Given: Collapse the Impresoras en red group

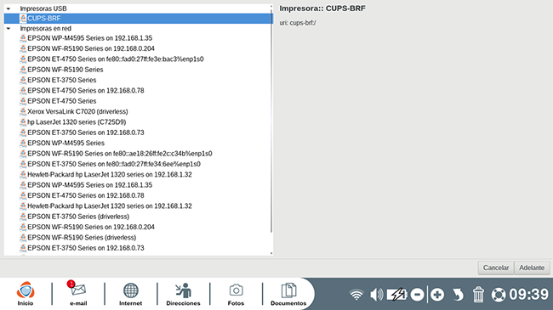Looking at the screenshot, I should click(9, 29).
